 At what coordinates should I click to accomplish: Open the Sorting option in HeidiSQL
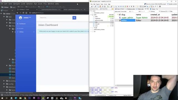click(152, 11)
